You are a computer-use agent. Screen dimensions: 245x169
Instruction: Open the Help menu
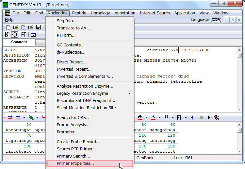coord(9,20)
